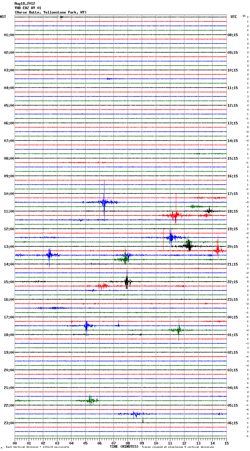Image resolution: width=250 pixels, height=451 pixels.
Task: Click the small black spike at 23:00 MST
Action: tap(143, 420)
